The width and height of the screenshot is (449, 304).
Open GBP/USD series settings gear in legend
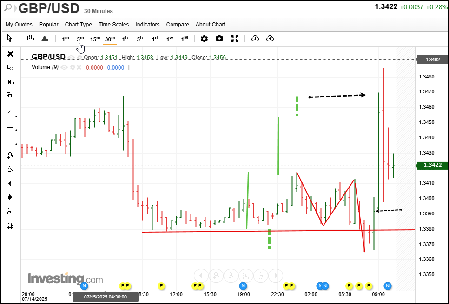[79, 58]
